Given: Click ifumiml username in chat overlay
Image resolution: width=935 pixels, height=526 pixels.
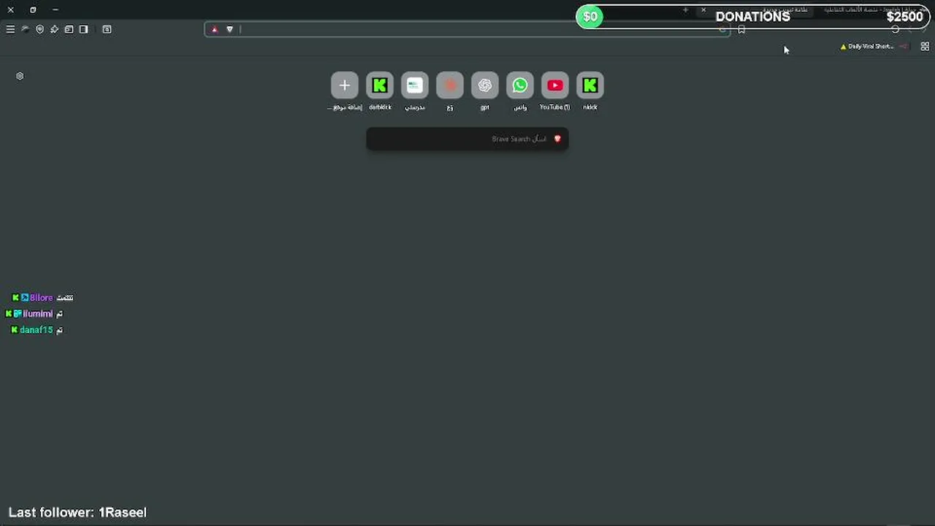Looking at the screenshot, I should pos(38,313).
